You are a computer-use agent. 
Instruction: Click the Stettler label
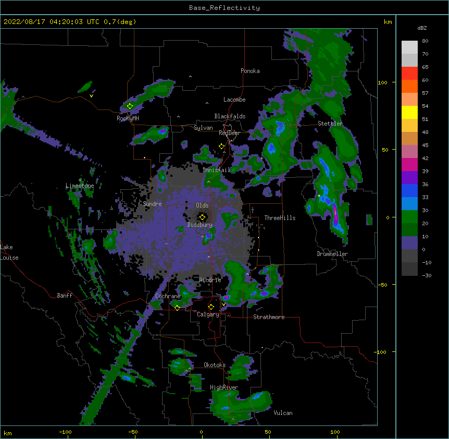coord(330,124)
